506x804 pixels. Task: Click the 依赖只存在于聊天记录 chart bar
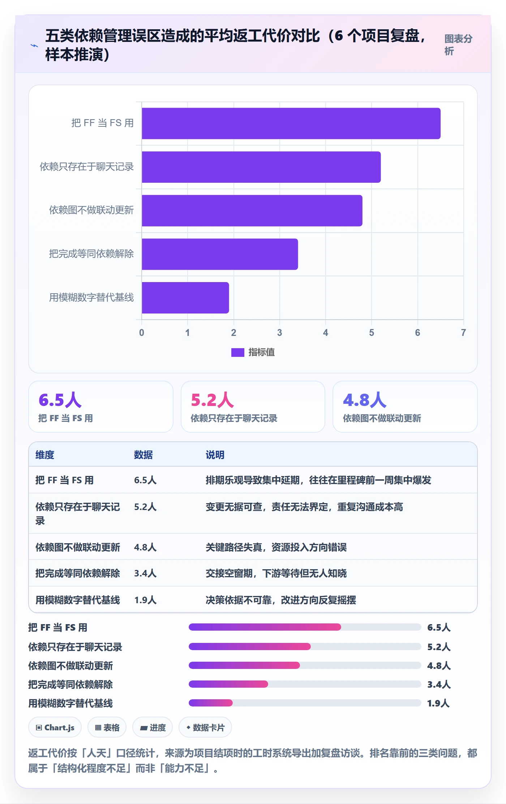pos(261,167)
